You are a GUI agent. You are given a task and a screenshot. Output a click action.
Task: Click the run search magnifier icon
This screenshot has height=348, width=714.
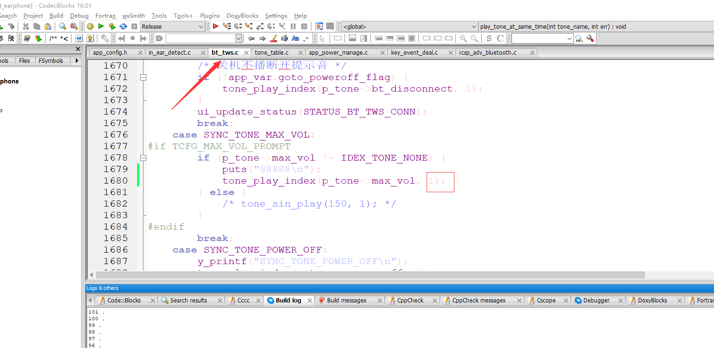579,38
